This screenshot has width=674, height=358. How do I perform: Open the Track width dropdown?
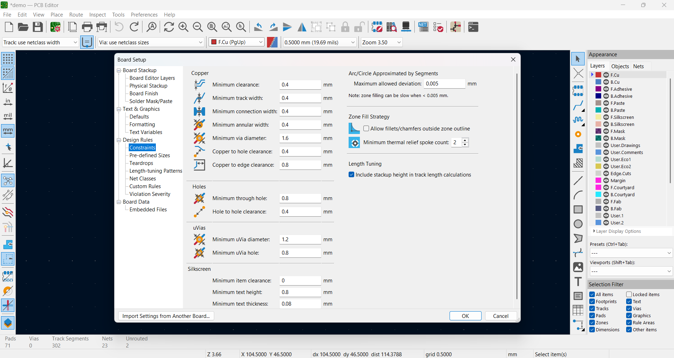pyautogui.click(x=40, y=42)
